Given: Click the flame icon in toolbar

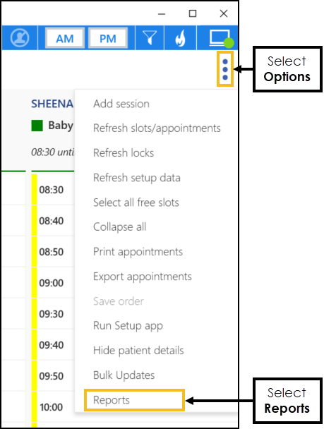Looking at the screenshot, I should (x=180, y=38).
